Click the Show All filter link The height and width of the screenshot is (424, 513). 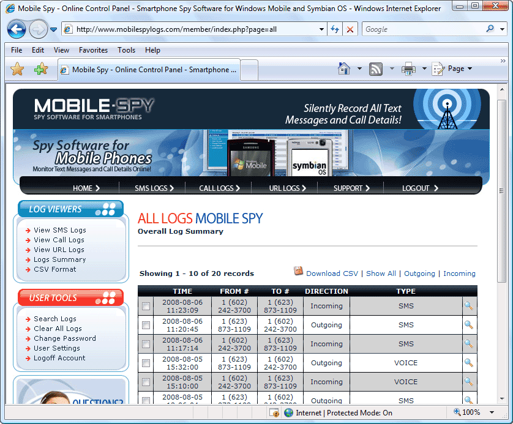[381, 273]
